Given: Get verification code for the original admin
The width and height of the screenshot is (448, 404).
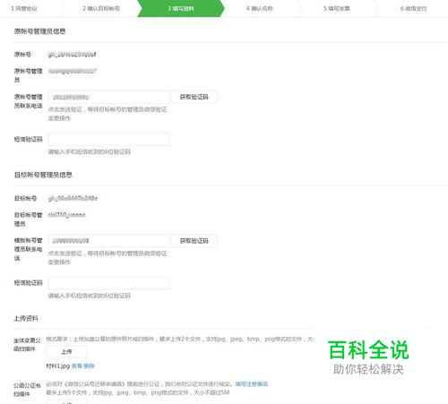Looking at the screenshot, I should pyautogui.click(x=194, y=97).
